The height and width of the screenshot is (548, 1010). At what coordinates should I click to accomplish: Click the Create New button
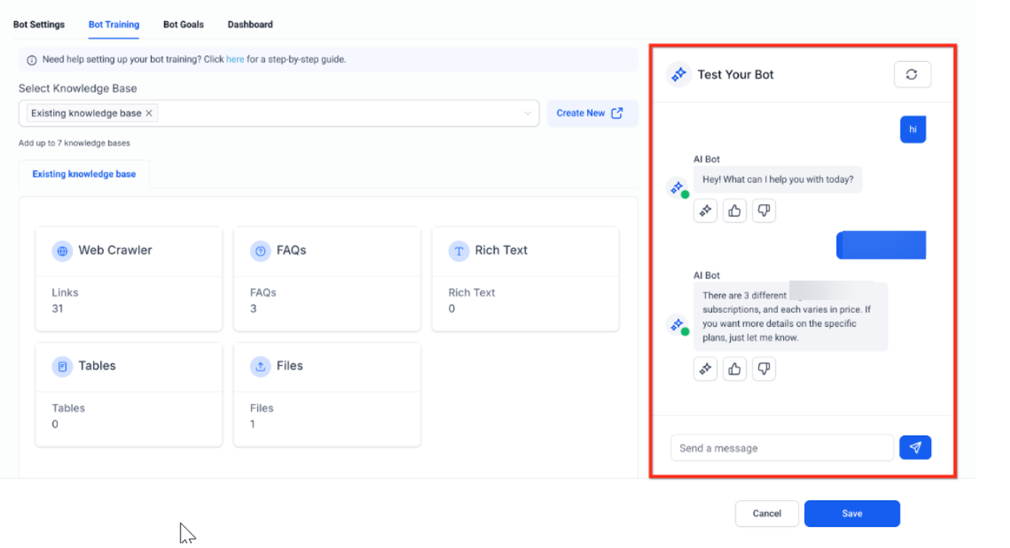click(591, 113)
